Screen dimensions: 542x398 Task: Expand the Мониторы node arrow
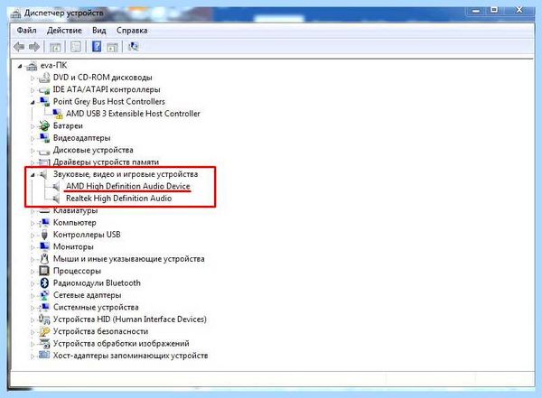[x=33, y=247]
